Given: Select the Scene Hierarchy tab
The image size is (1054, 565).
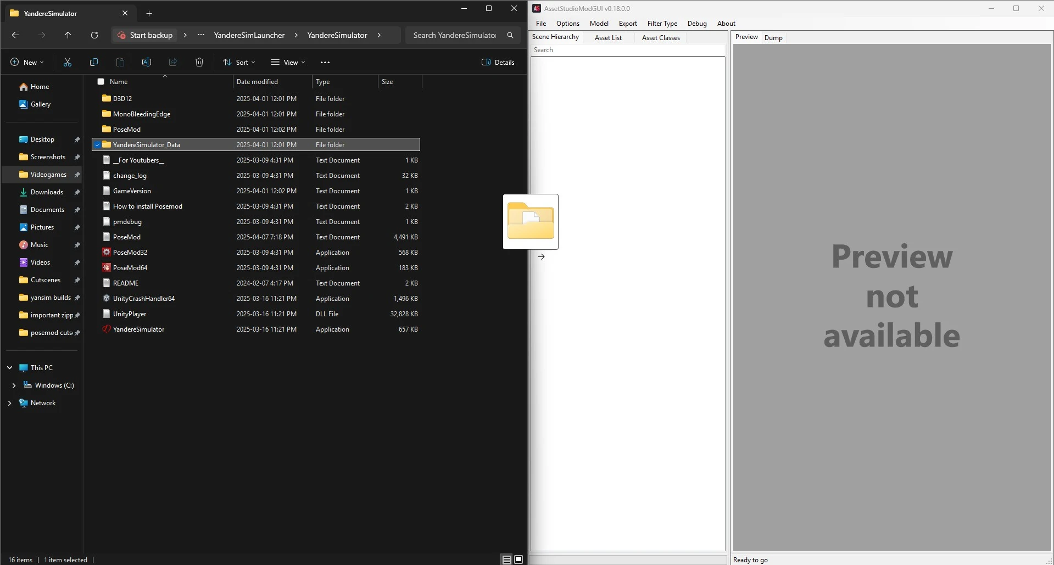Looking at the screenshot, I should coord(555,37).
